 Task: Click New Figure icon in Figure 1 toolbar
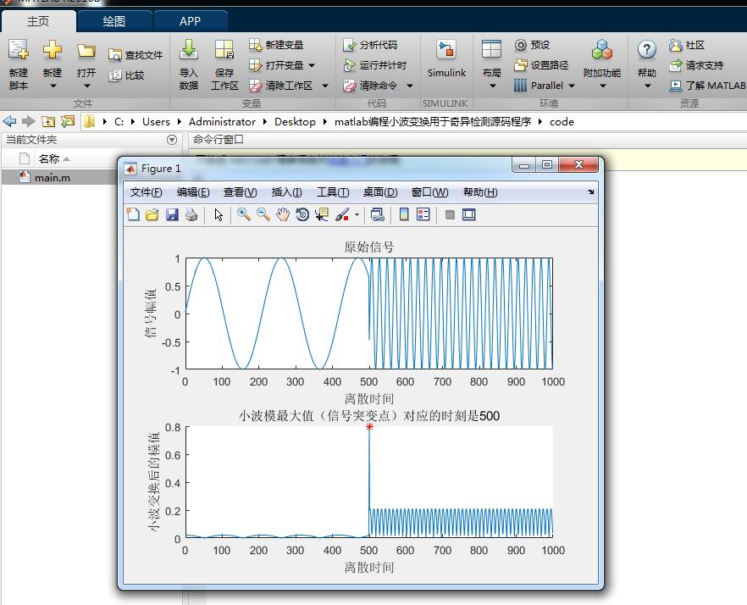tap(133, 214)
